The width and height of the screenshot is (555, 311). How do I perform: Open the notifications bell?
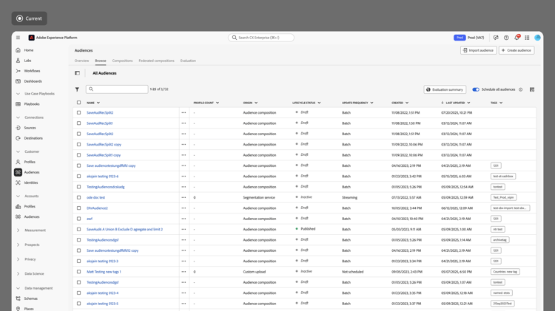click(x=517, y=38)
